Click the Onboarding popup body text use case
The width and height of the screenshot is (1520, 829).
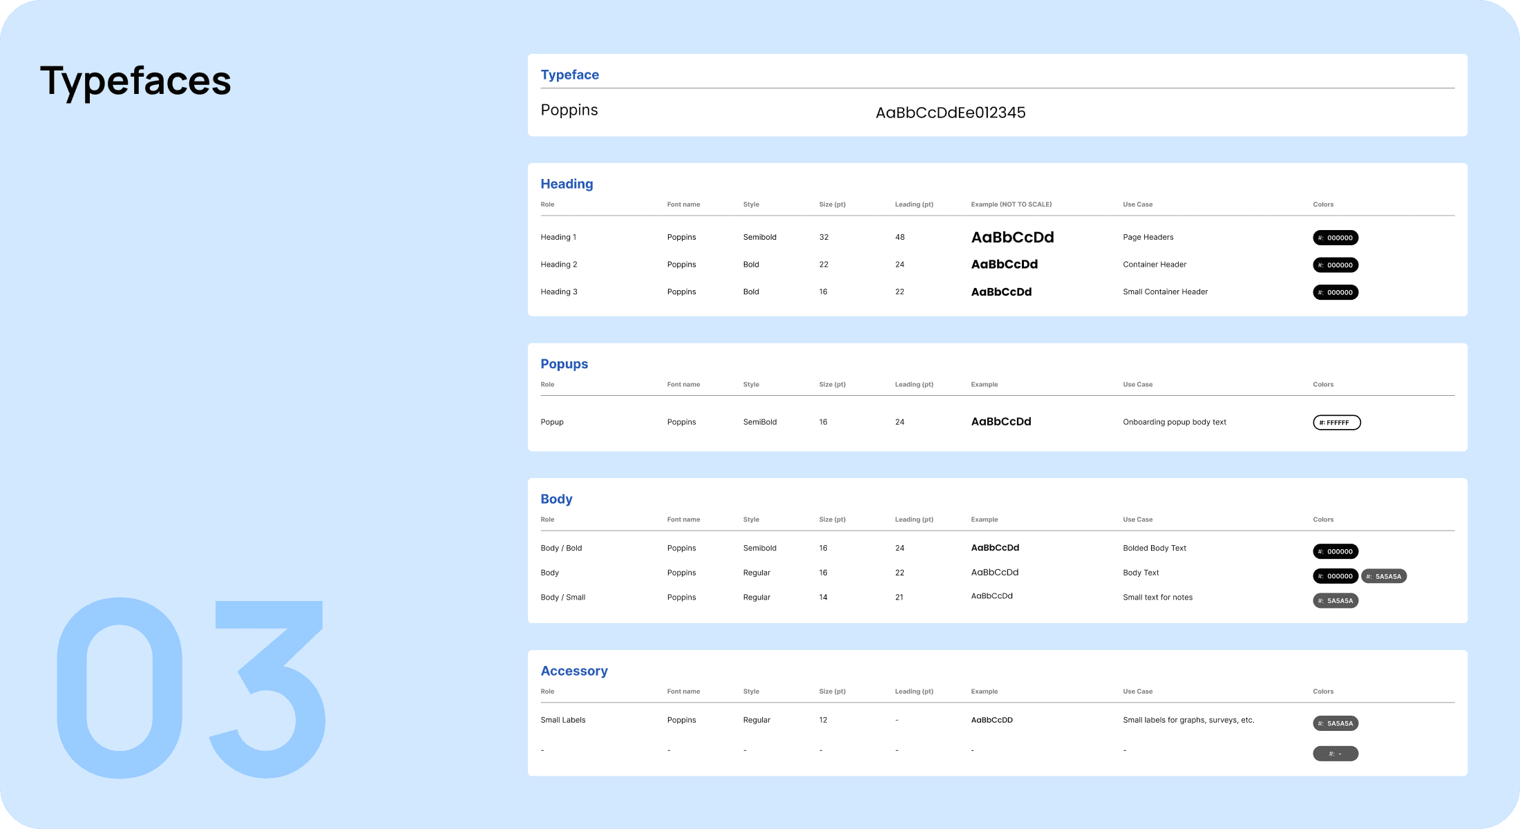coord(1174,422)
